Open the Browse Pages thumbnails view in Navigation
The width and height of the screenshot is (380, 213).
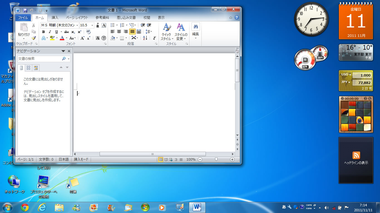click(x=28, y=68)
